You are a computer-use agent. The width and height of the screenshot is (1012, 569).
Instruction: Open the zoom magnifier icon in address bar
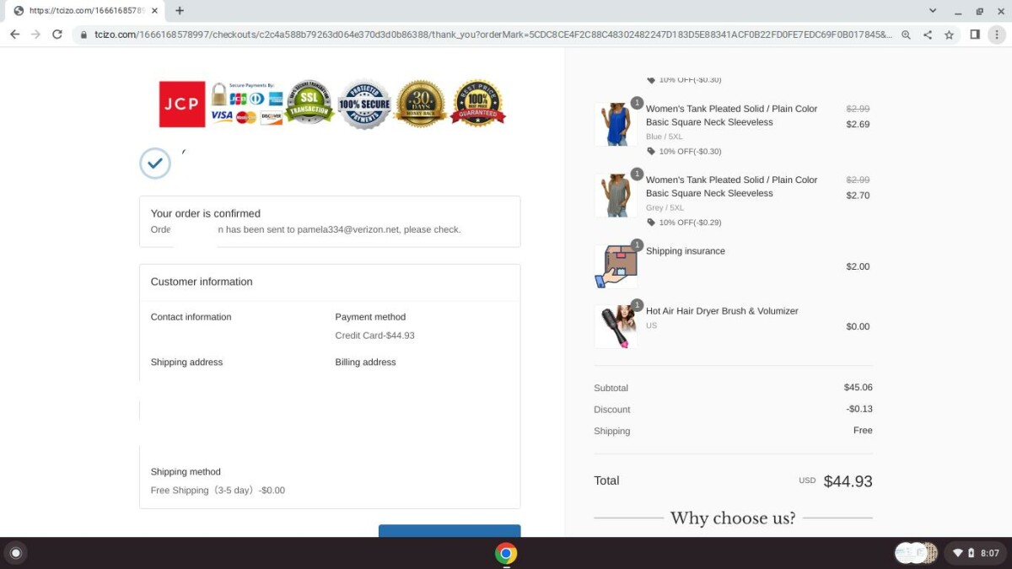coord(906,35)
